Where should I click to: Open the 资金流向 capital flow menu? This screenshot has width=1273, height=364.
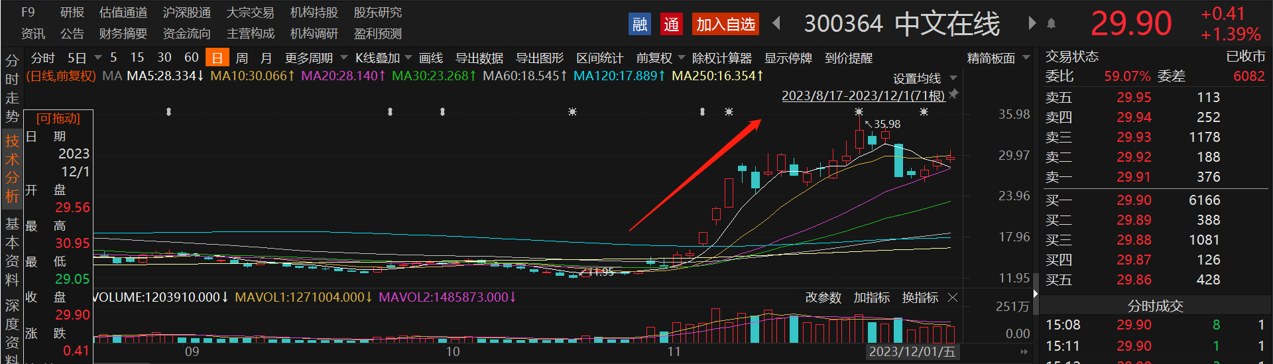(187, 34)
